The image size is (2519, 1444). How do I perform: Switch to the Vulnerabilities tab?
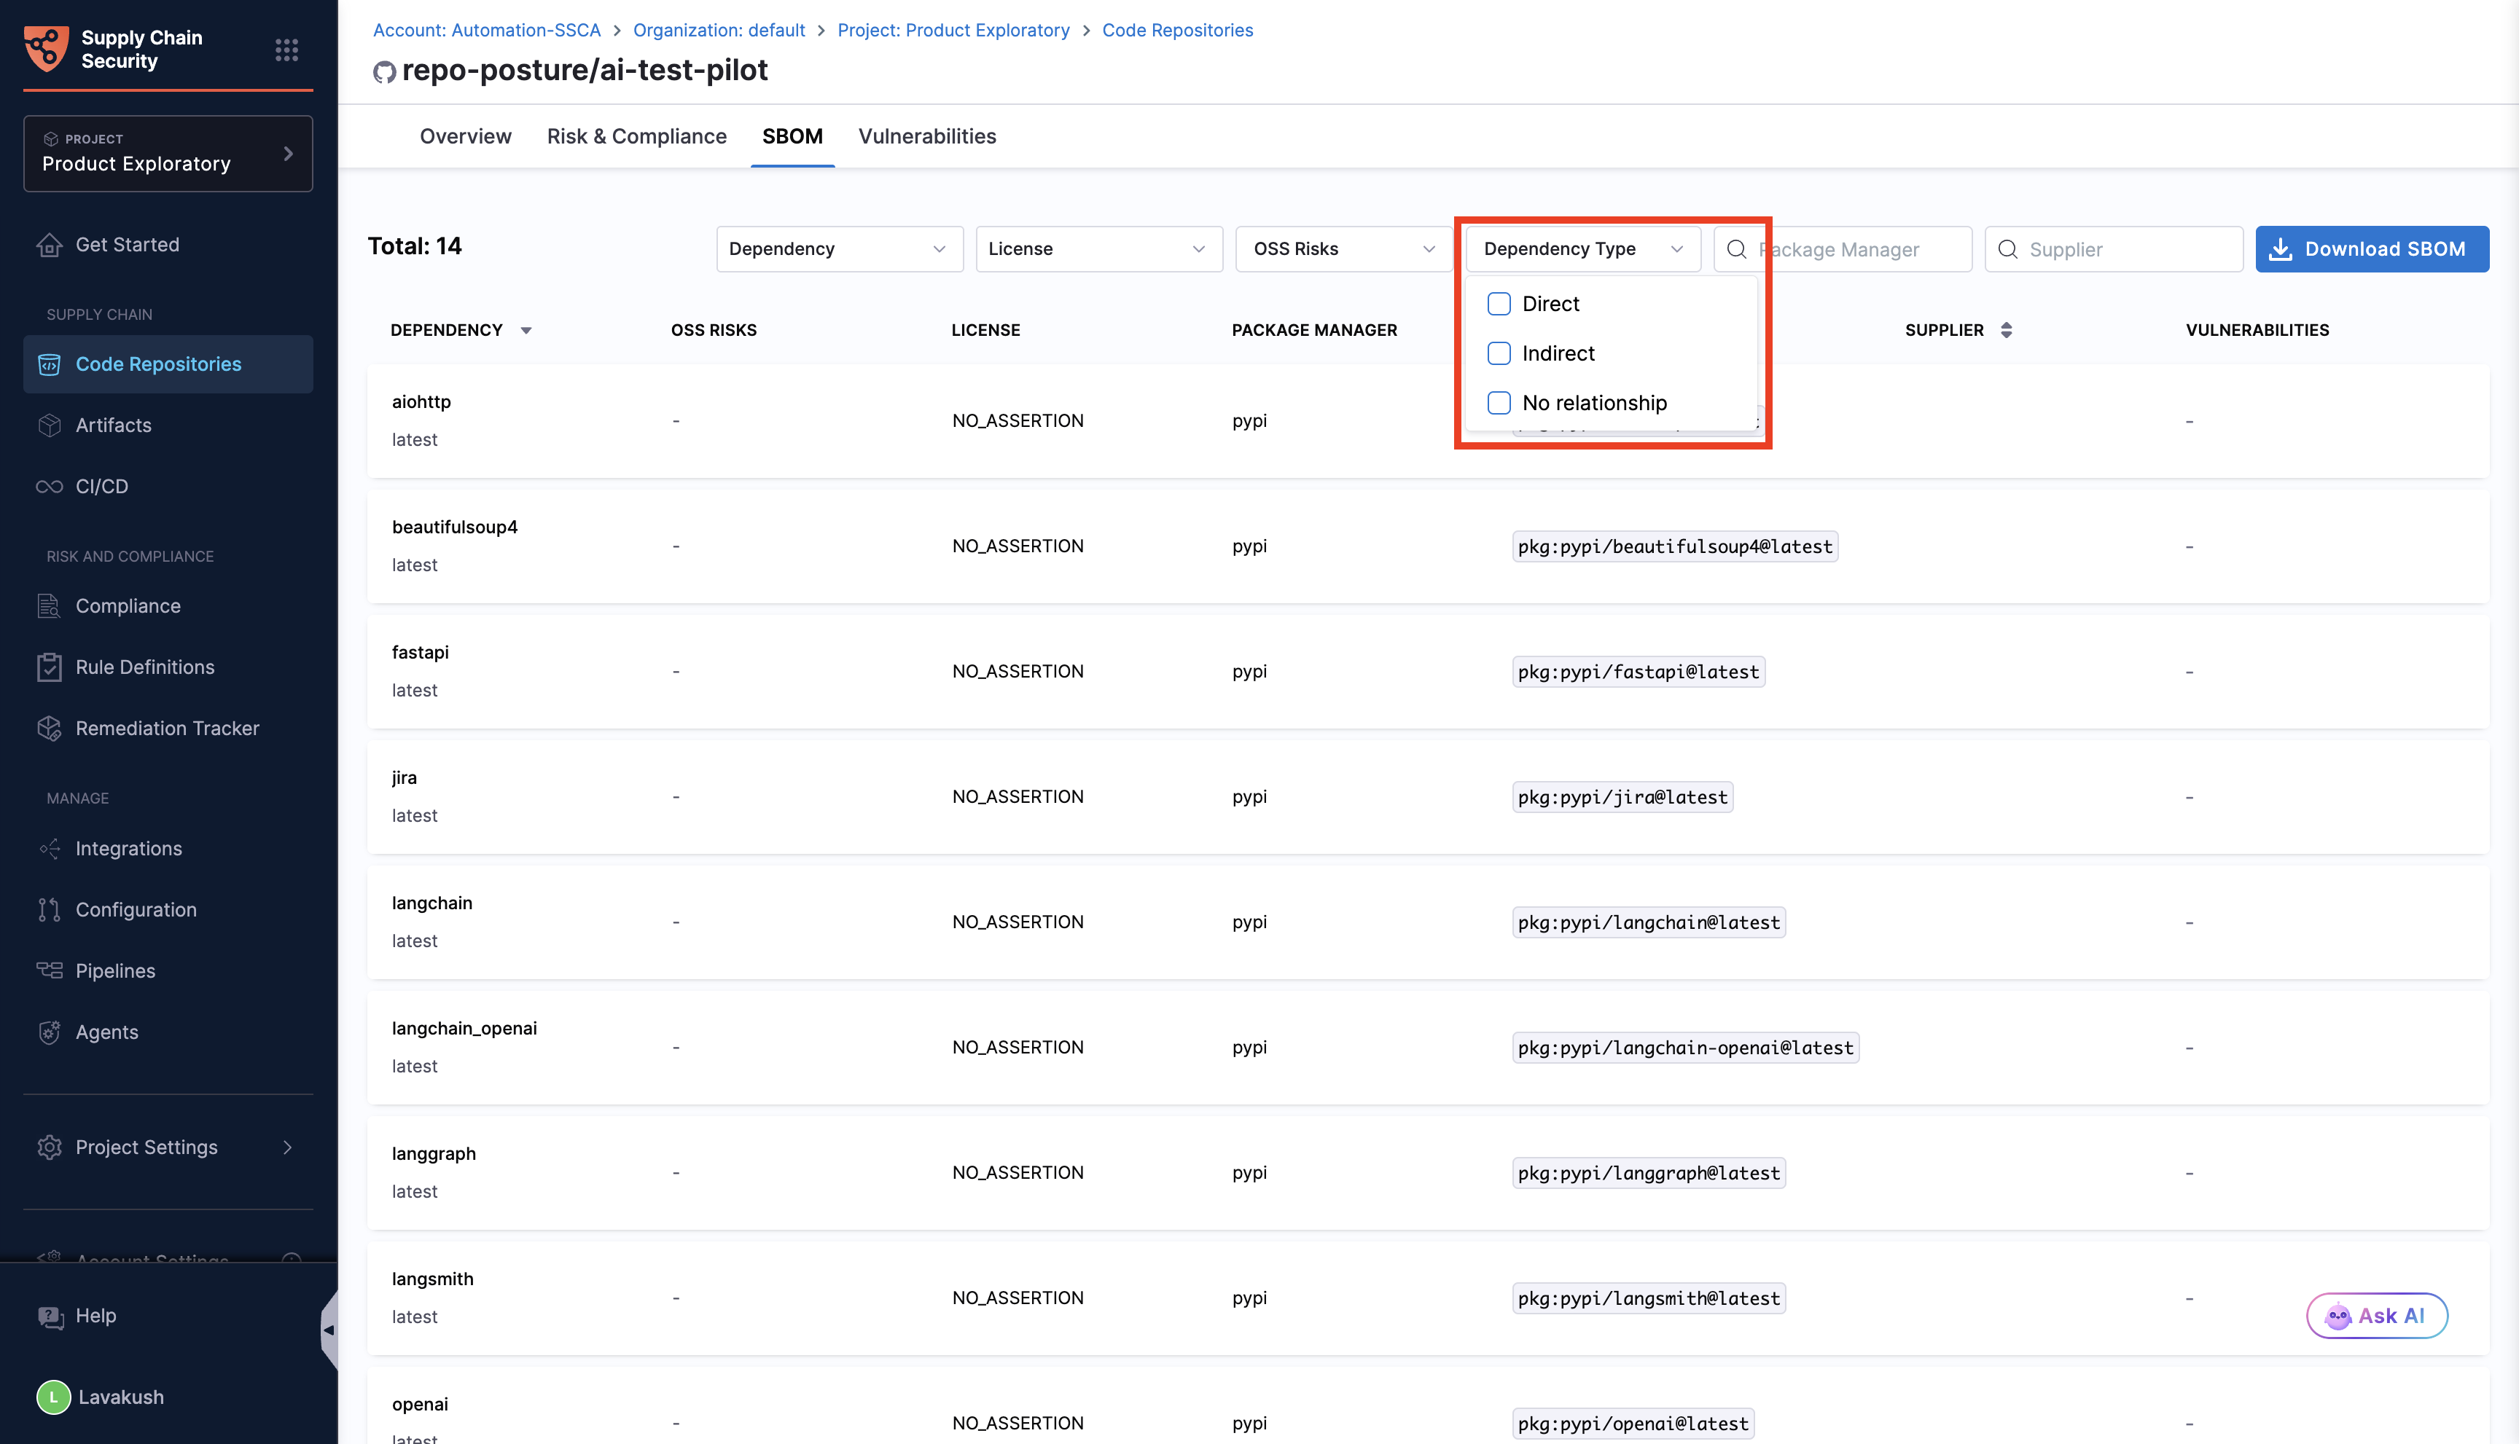click(x=926, y=136)
